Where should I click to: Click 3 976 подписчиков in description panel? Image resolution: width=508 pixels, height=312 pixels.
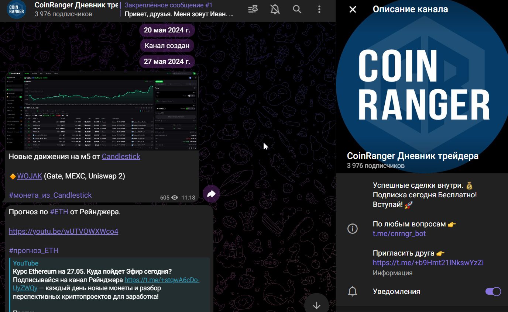376,166
